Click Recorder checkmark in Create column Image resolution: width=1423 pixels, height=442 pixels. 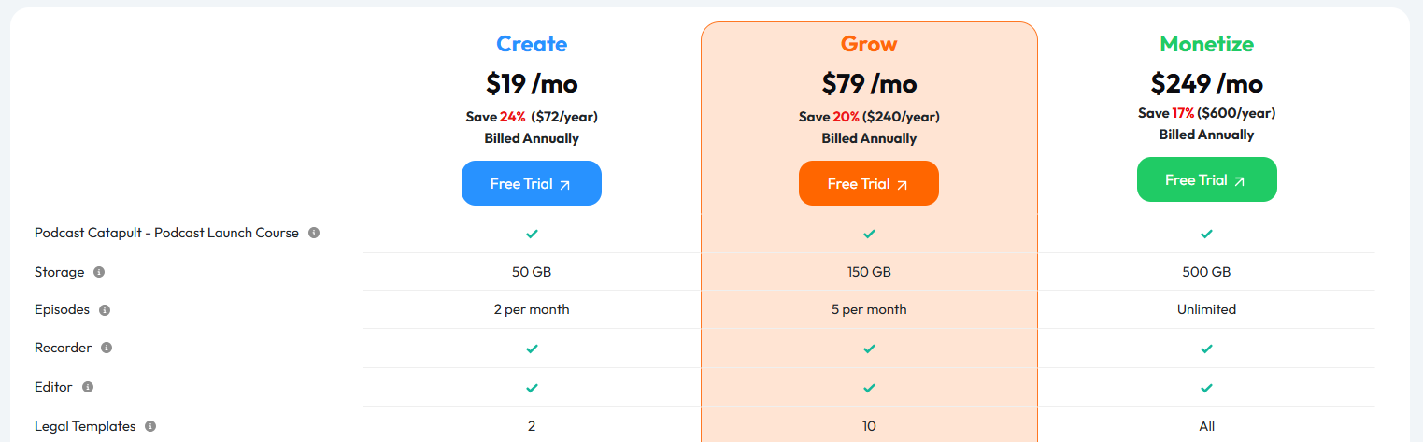(532, 349)
